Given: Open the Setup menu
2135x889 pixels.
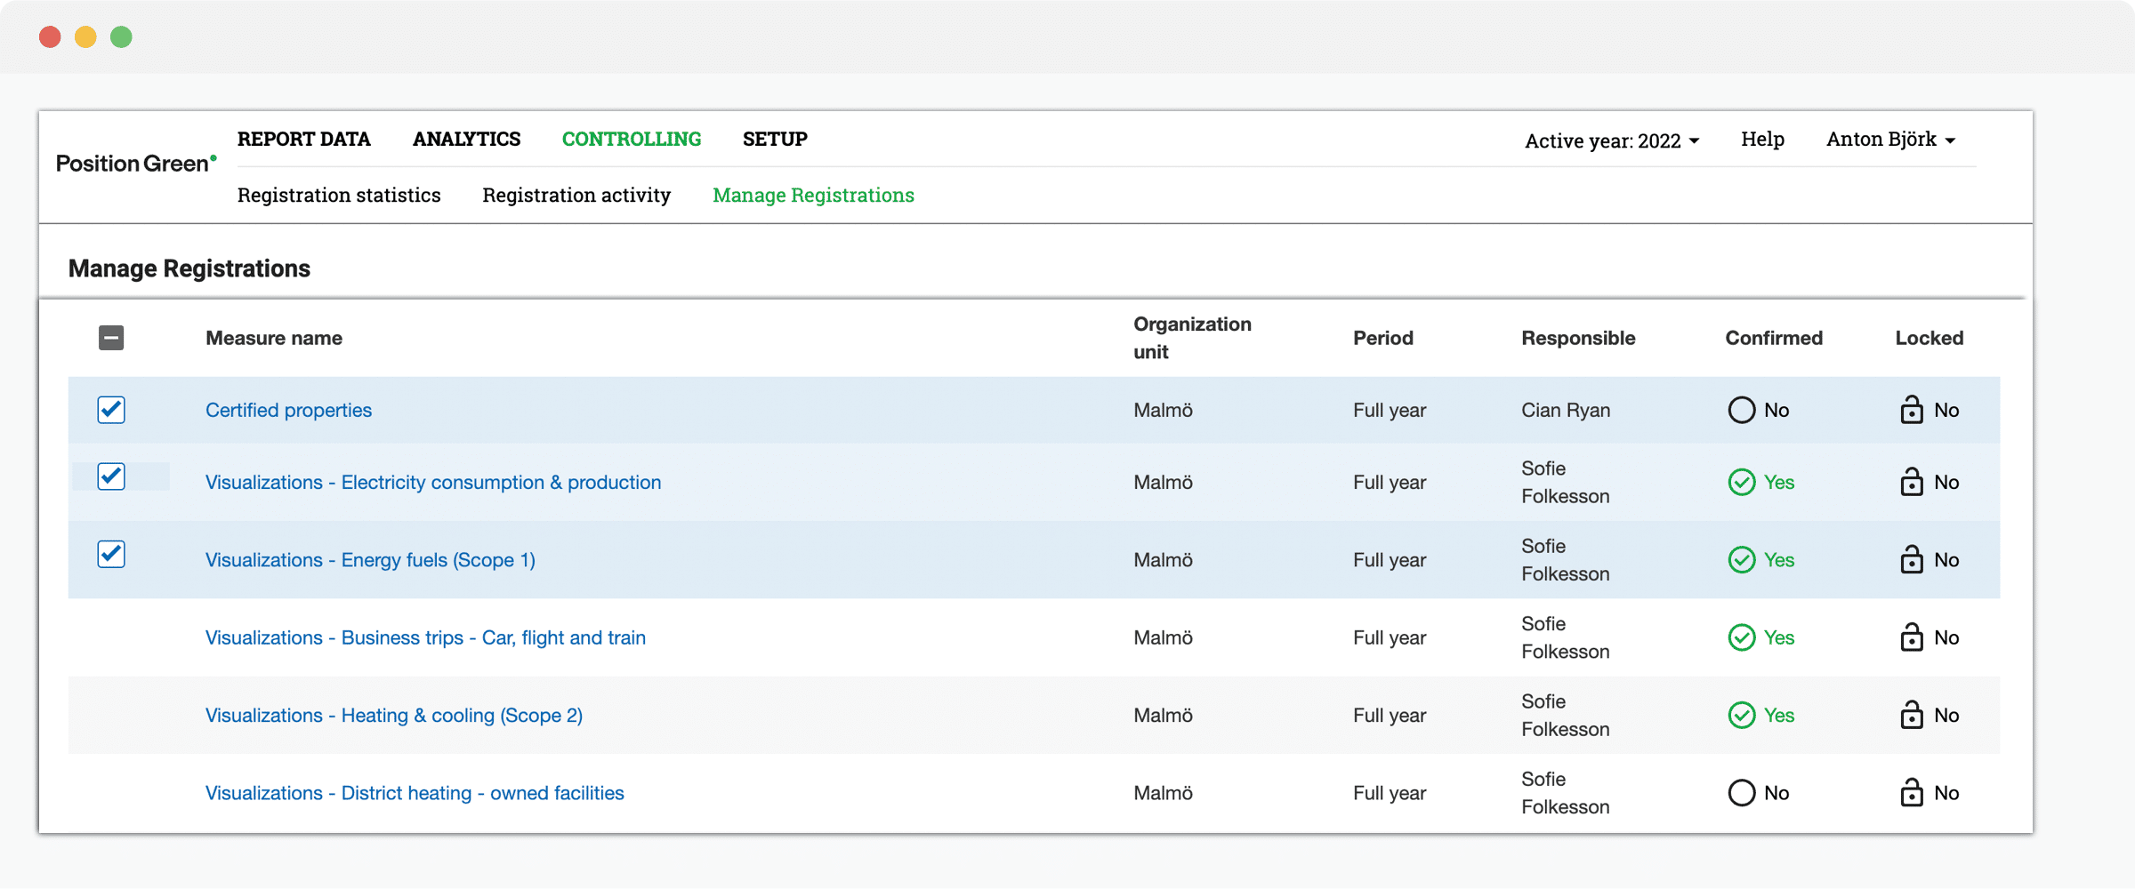Looking at the screenshot, I should [774, 139].
